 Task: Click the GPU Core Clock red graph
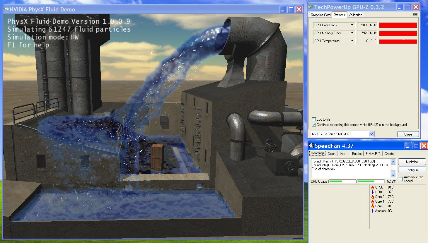pos(398,25)
